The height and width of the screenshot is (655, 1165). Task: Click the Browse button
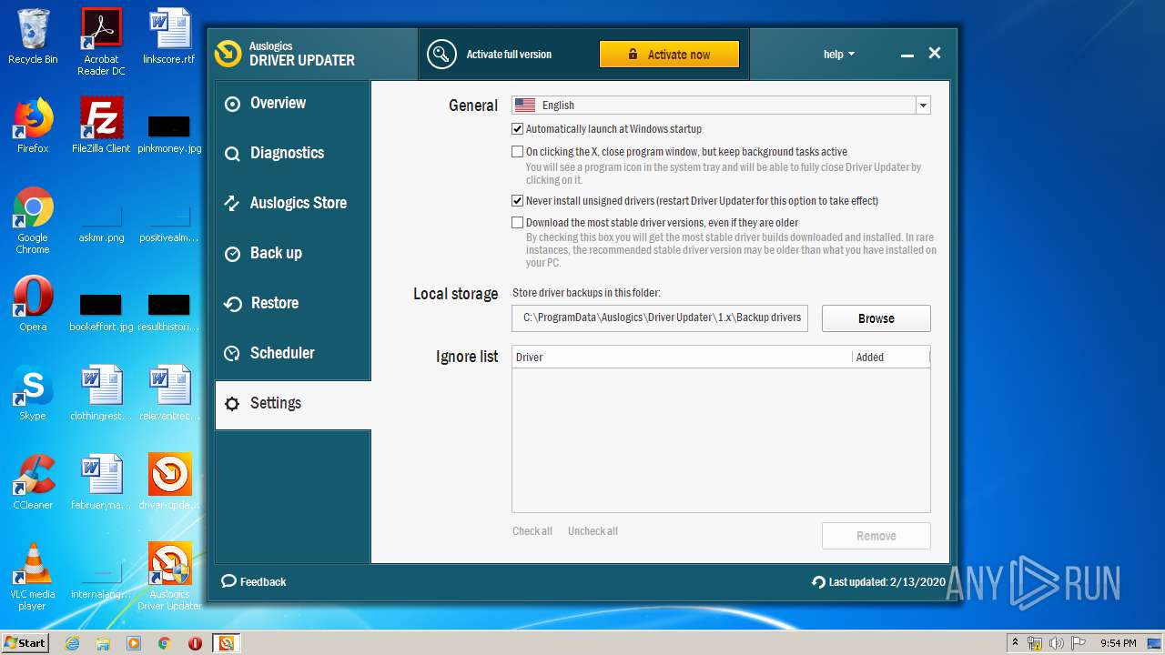[876, 318]
